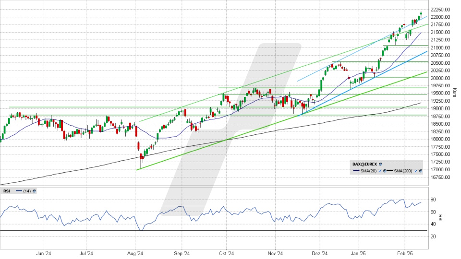Click the round icon right of SMA(20) checkmark
The height and width of the screenshot is (259, 461).
385,171
